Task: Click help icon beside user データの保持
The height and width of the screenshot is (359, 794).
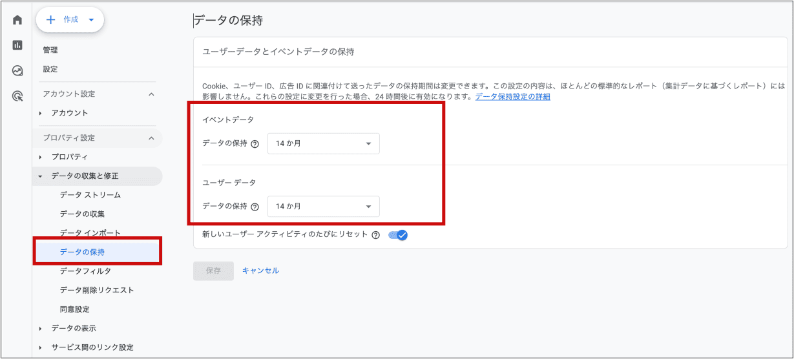Action: pyautogui.click(x=255, y=207)
